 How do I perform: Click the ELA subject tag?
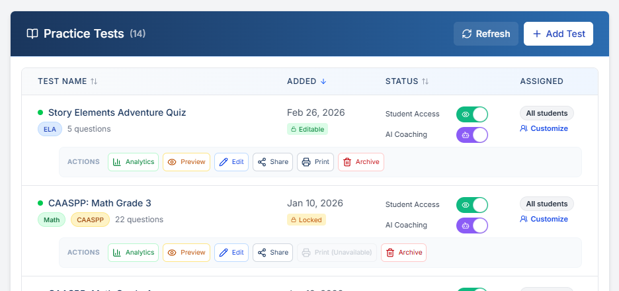50,129
